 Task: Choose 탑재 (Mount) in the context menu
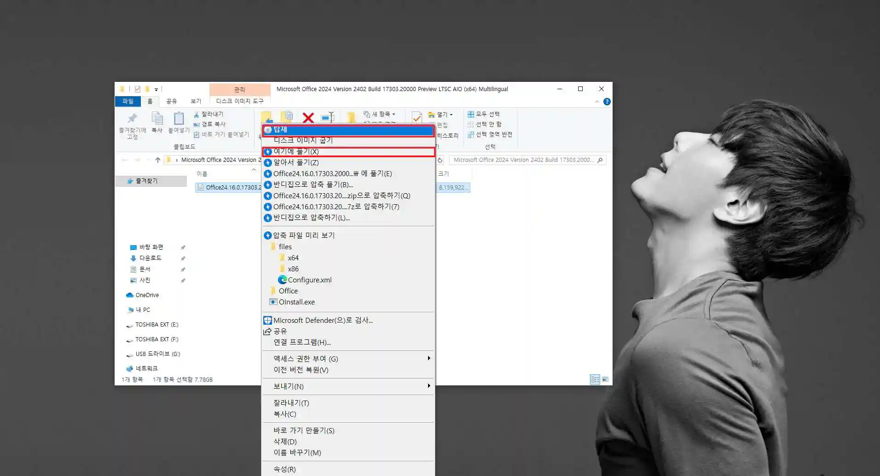[348, 130]
